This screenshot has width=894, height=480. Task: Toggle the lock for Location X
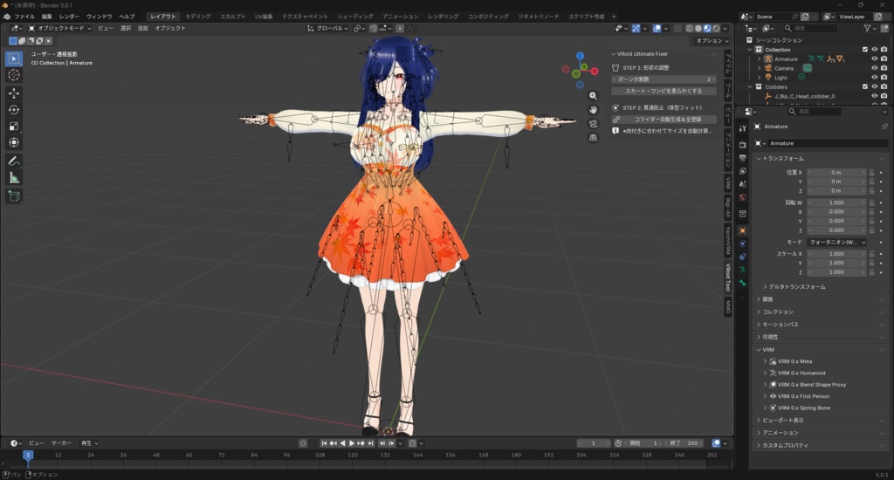(x=872, y=172)
